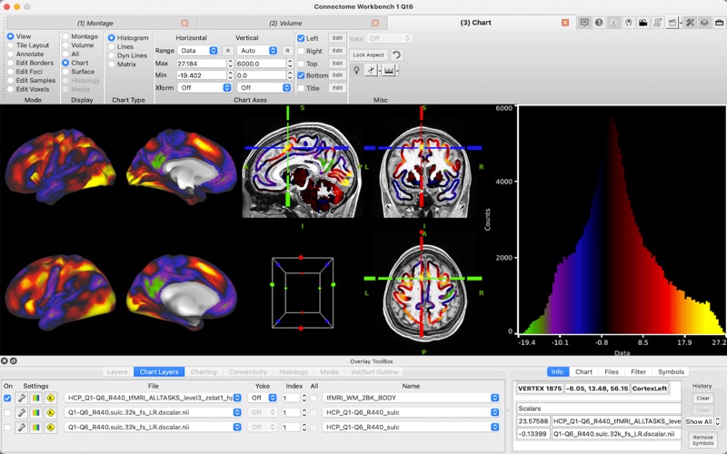
Task: Open Yoke dropdown for first chart layer
Action: (262, 398)
